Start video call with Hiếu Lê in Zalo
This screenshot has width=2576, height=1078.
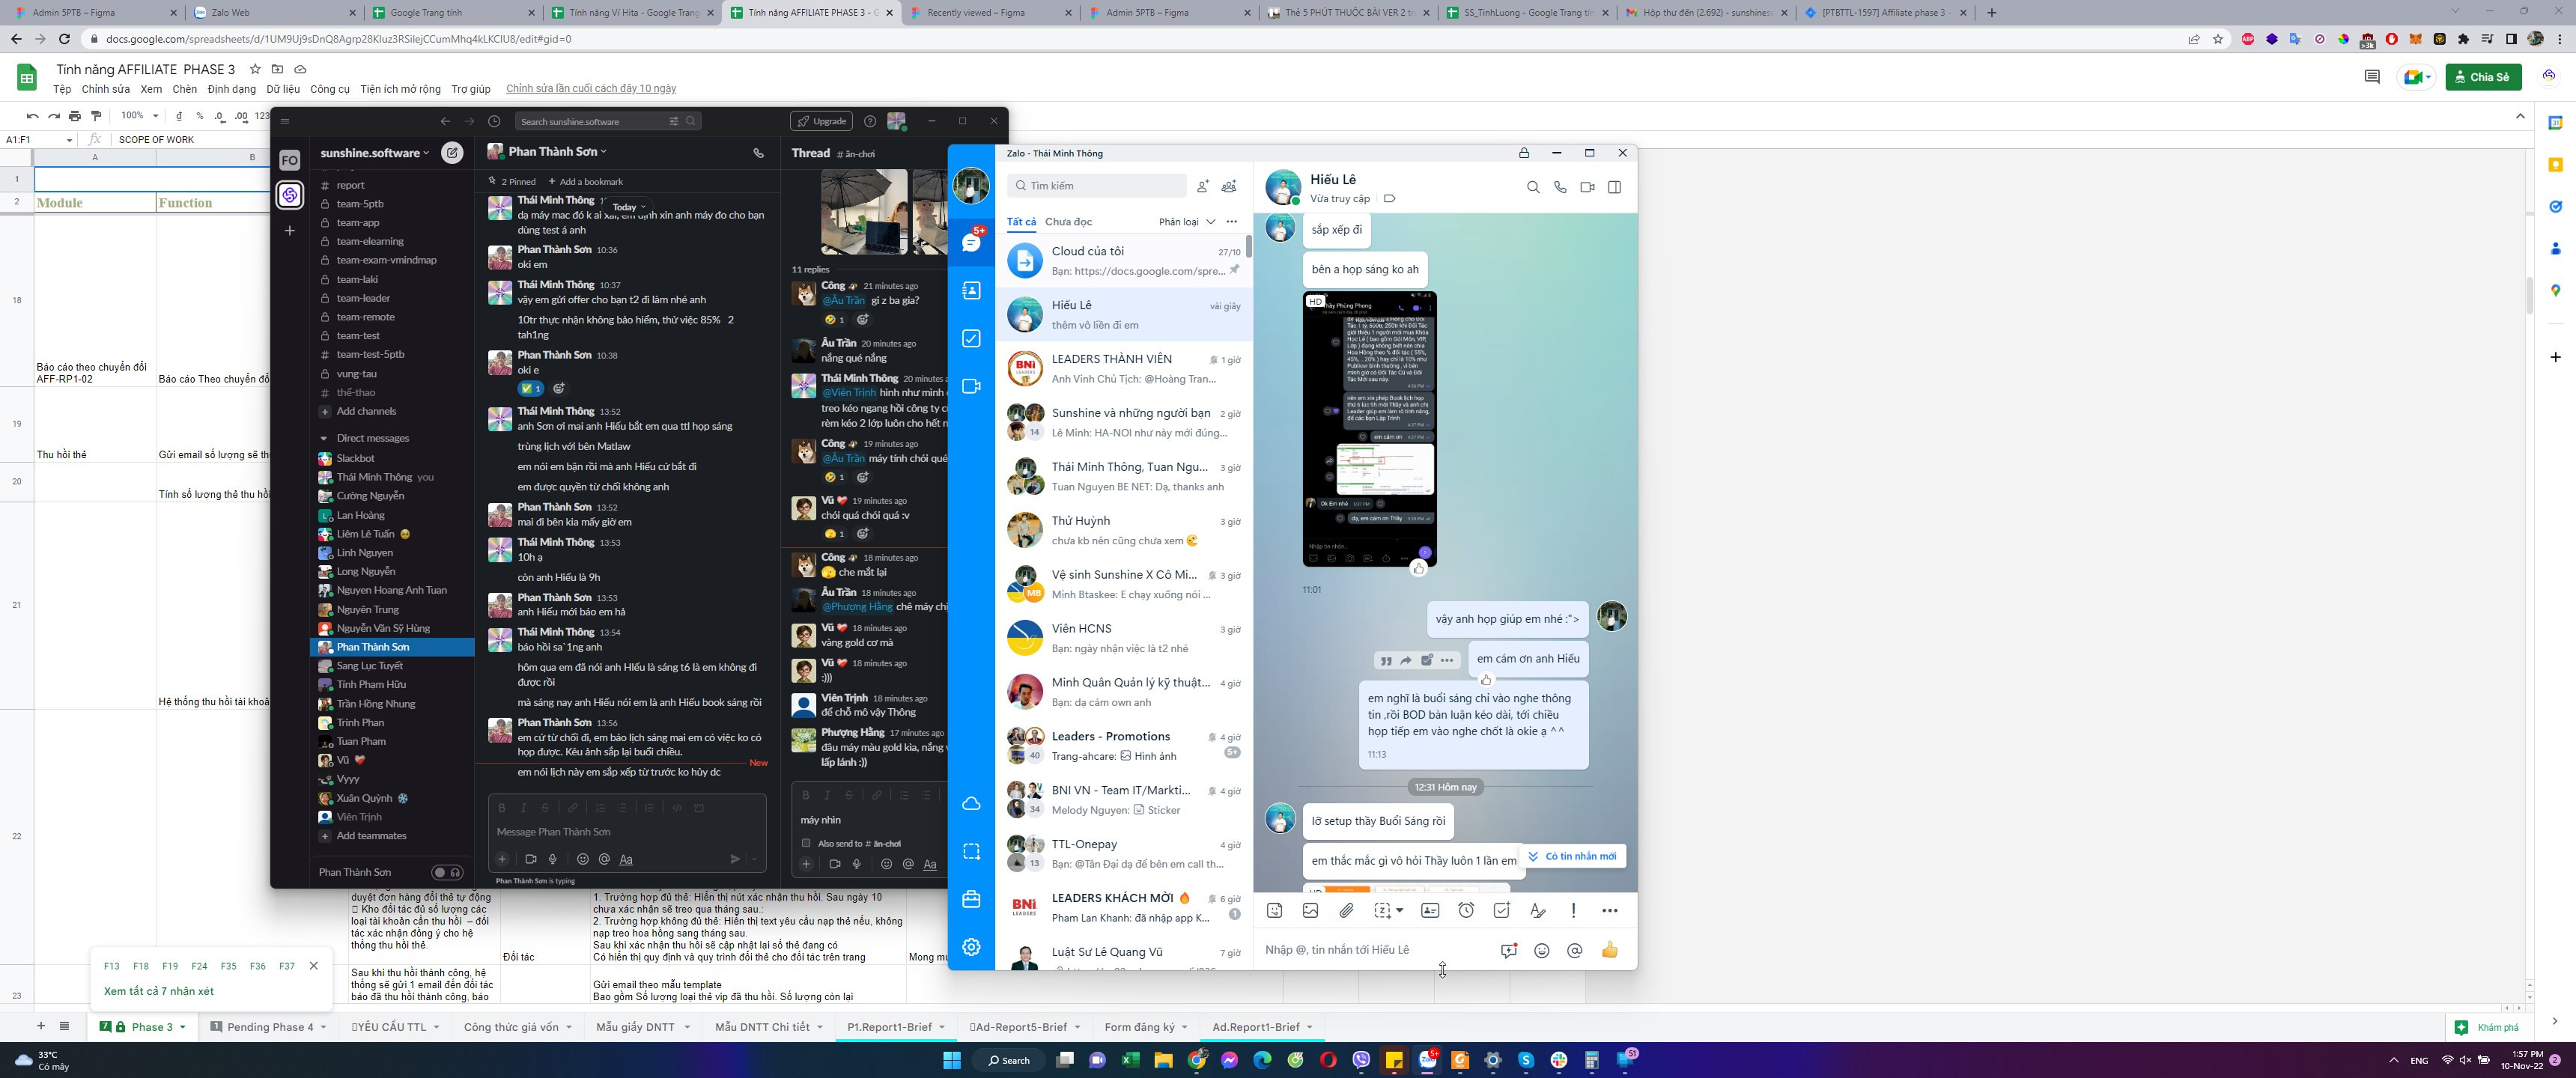(1587, 187)
